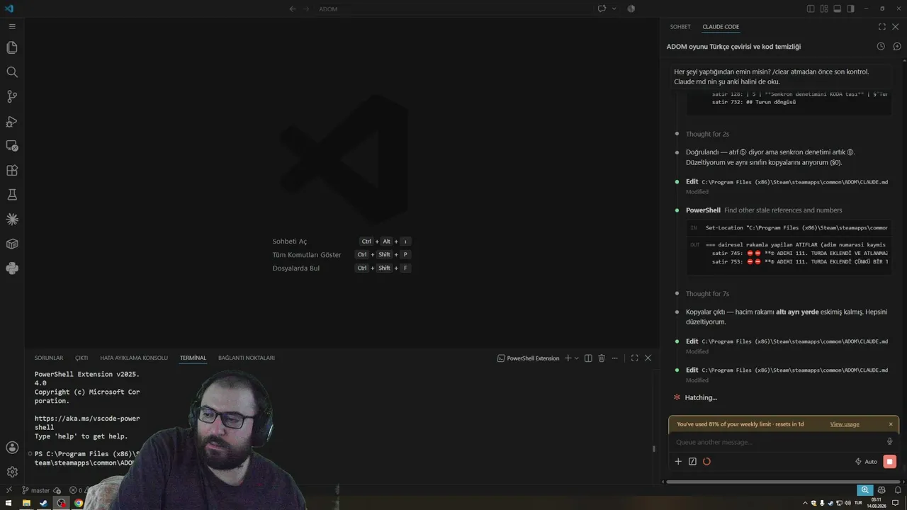Expand the 'Thought for 7s' block
This screenshot has width=907, height=510.
(707, 294)
